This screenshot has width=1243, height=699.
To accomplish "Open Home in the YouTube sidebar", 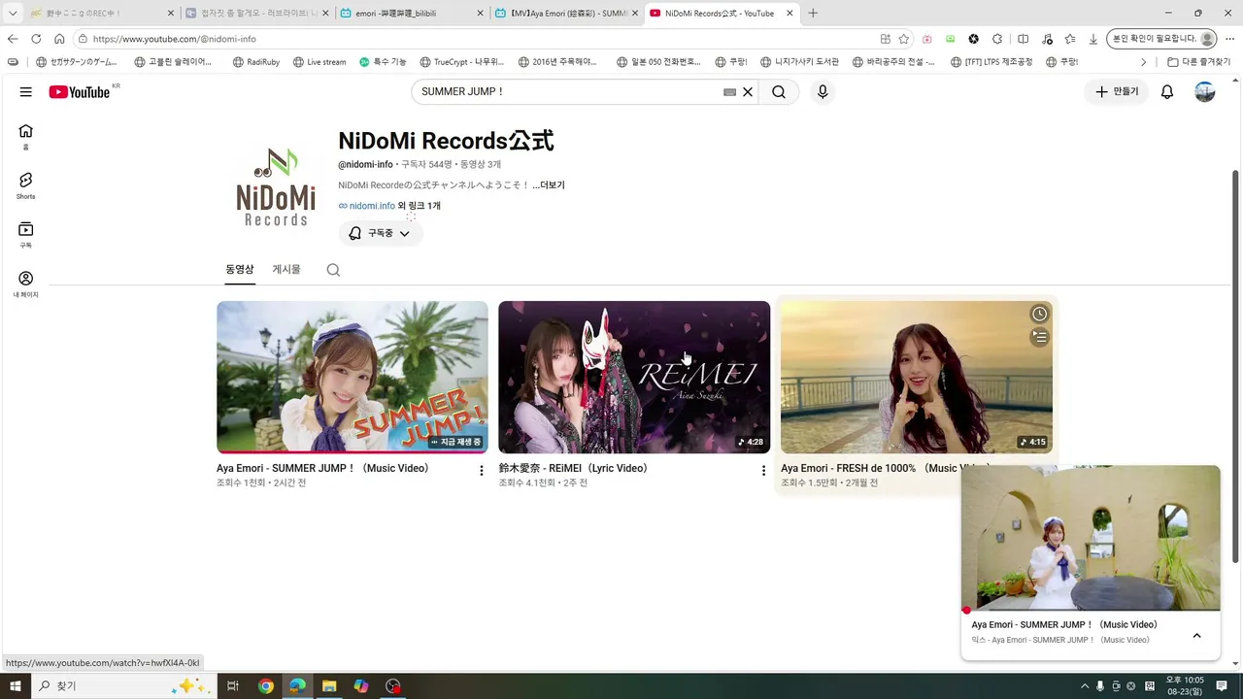I will (x=26, y=137).
